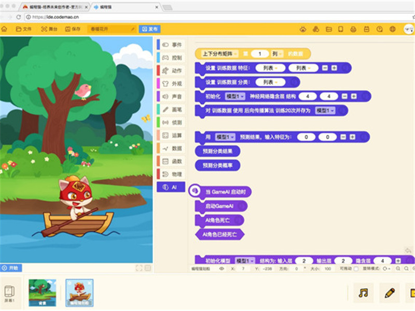
Task: Select the 物理 (Physics) block category
Action: coord(171,174)
